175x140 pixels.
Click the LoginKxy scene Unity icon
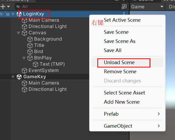click(19, 14)
